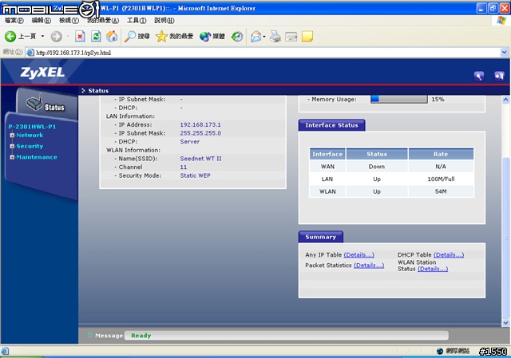Click the ZyXEL logo
The image size is (511, 358).
point(42,73)
